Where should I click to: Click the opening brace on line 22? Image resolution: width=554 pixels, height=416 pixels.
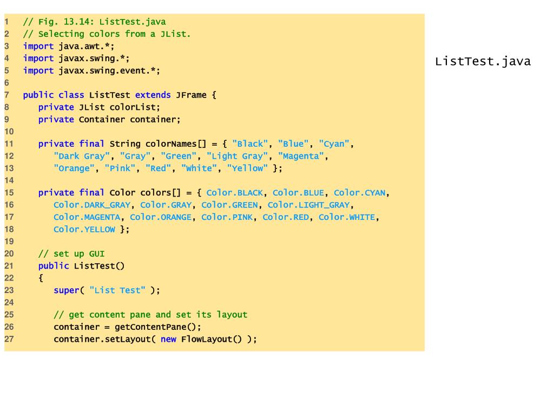[41, 278]
